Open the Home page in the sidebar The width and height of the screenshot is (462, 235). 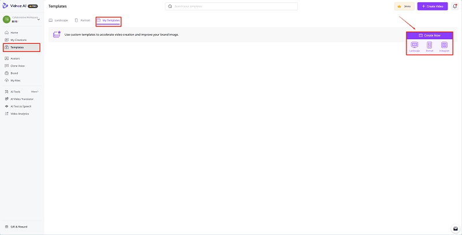tap(14, 32)
